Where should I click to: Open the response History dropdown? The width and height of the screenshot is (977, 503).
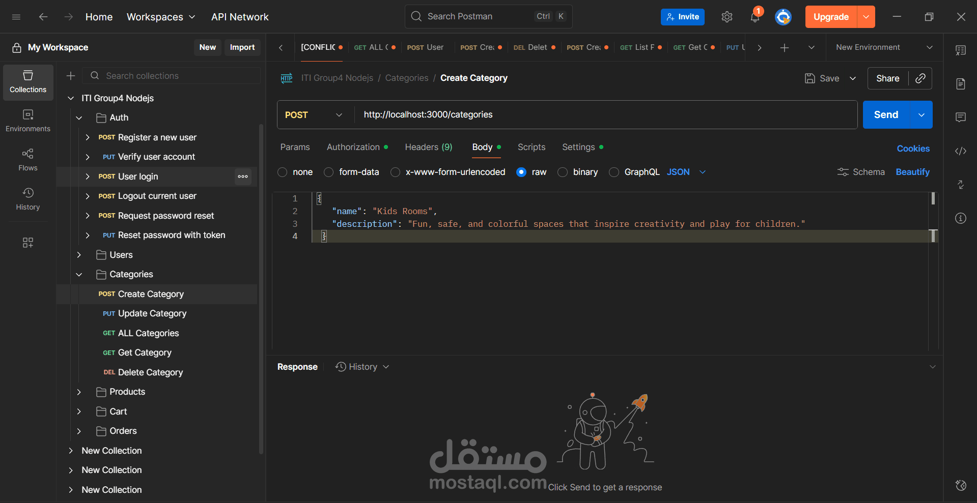coord(362,367)
